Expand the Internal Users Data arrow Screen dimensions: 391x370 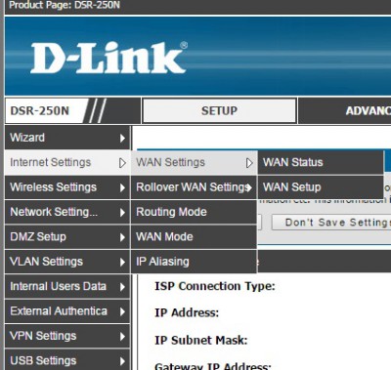122,287
